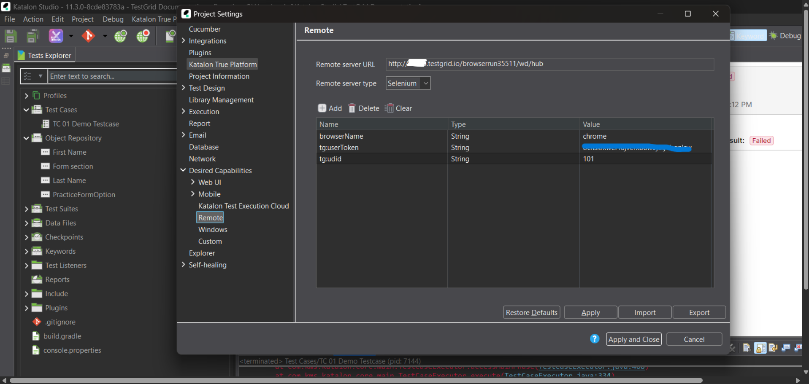Select the Windows capabilities item

click(x=213, y=229)
